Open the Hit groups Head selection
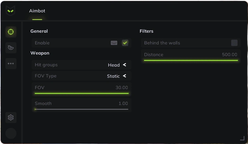Screen dimensions: 248x144 (x=114, y=65)
